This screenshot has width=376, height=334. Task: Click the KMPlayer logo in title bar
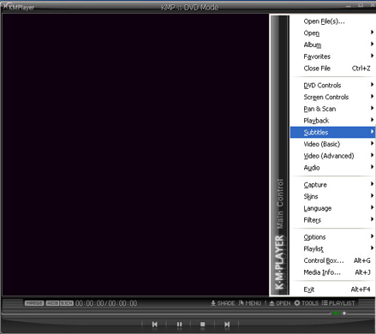click(19, 7)
